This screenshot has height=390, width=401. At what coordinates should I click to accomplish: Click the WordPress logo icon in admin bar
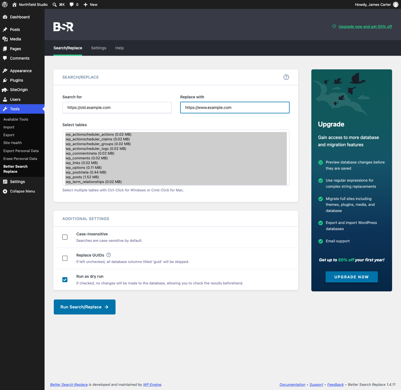(5, 4)
